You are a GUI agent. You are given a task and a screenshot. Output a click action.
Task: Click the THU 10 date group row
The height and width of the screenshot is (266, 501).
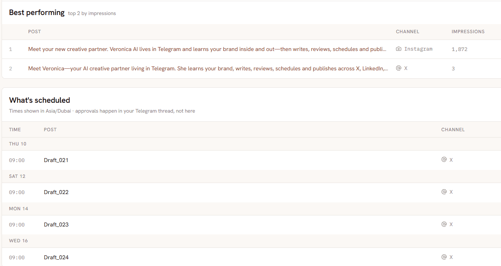(x=251, y=144)
